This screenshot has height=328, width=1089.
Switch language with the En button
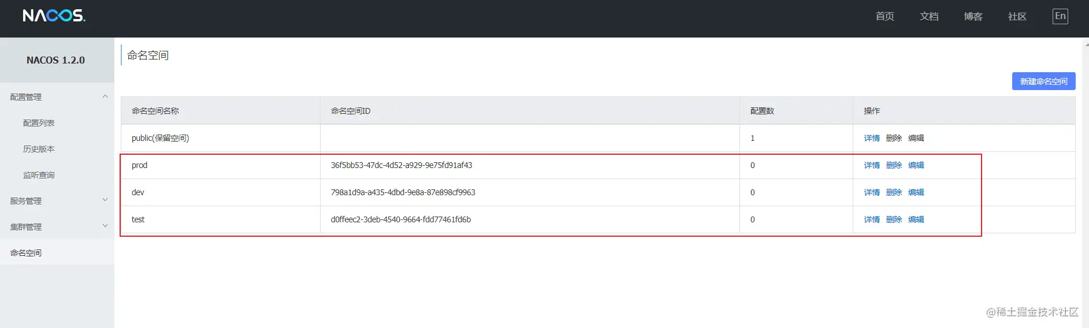1060,16
